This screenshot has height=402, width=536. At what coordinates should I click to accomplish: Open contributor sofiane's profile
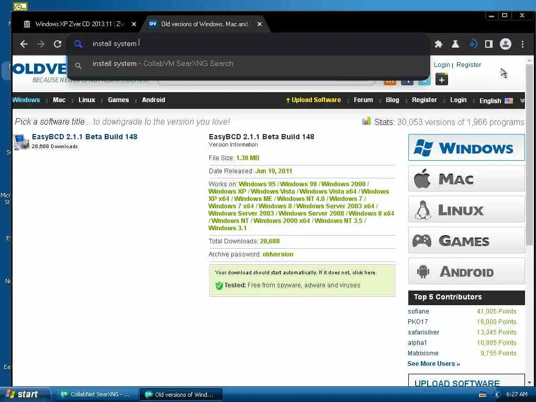coord(418,311)
